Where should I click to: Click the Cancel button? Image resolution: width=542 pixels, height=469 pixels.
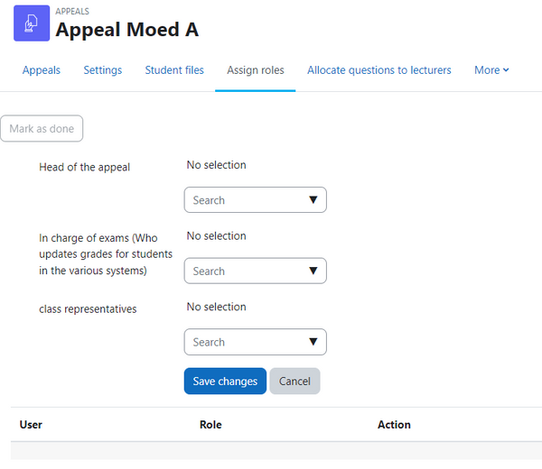pyautogui.click(x=294, y=381)
